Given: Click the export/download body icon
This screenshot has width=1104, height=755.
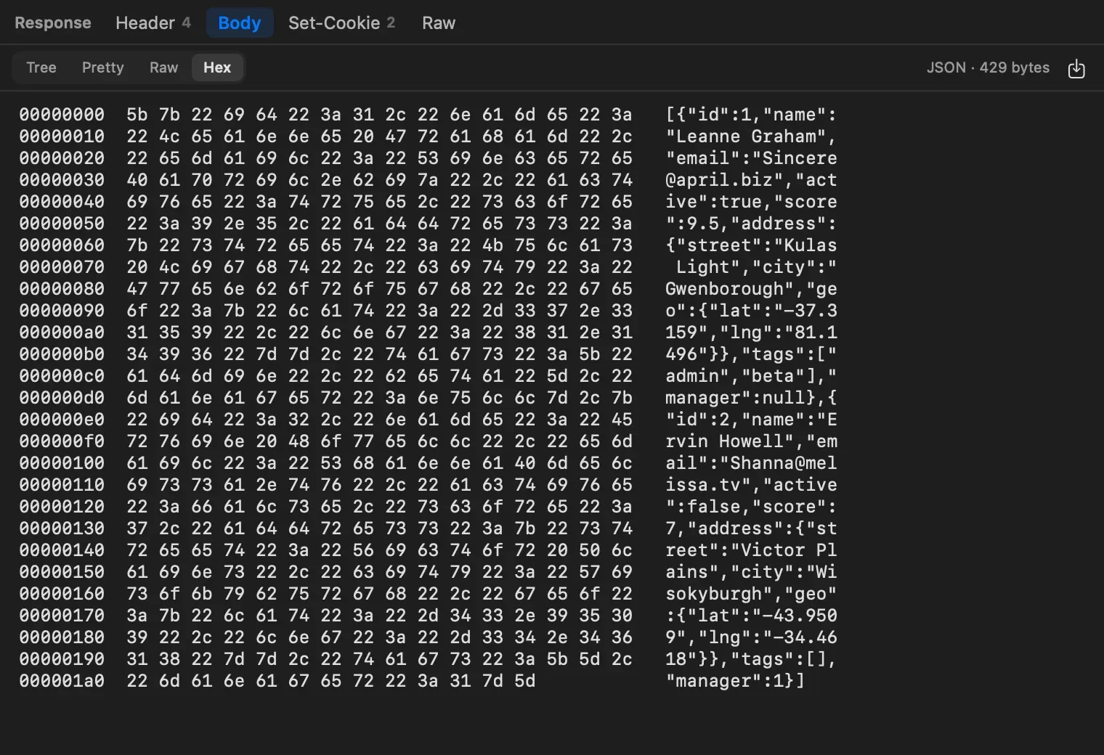Looking at the screenshot, I should pyautogui.click(x=1076, y=68).
